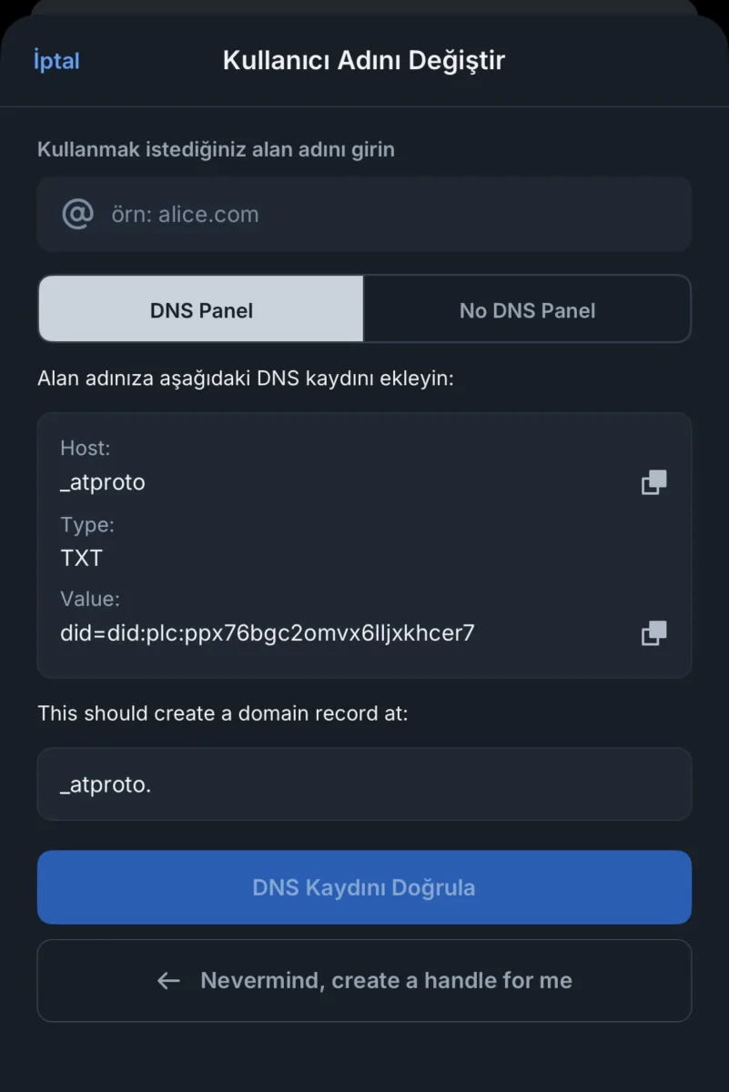Switch to the No DNS Panel tab
This screenshot has height=1092, width=729.
coord(527,309)
